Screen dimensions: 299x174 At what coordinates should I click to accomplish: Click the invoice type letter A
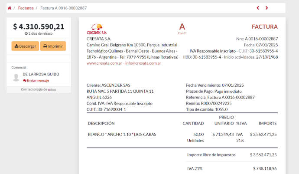pyautogui.click(x=182, y=26)
